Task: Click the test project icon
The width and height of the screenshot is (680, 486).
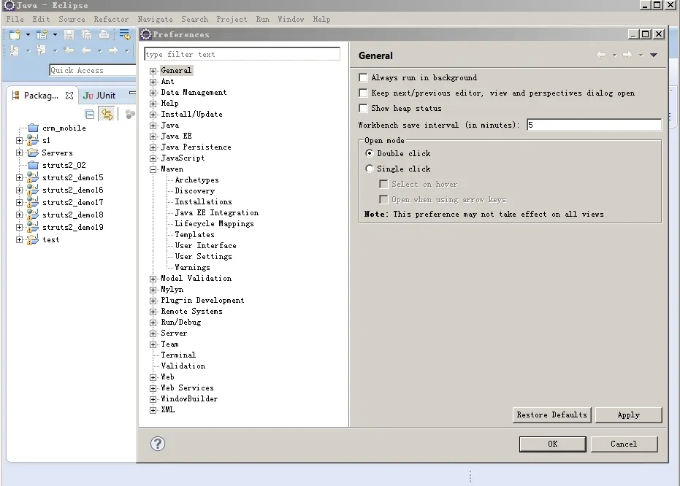Action: click(x=33, y=239)
